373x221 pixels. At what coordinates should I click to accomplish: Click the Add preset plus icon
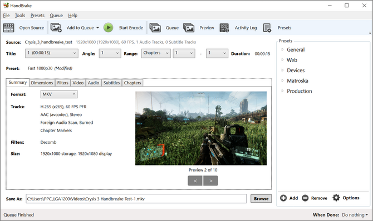click(283, 198)
